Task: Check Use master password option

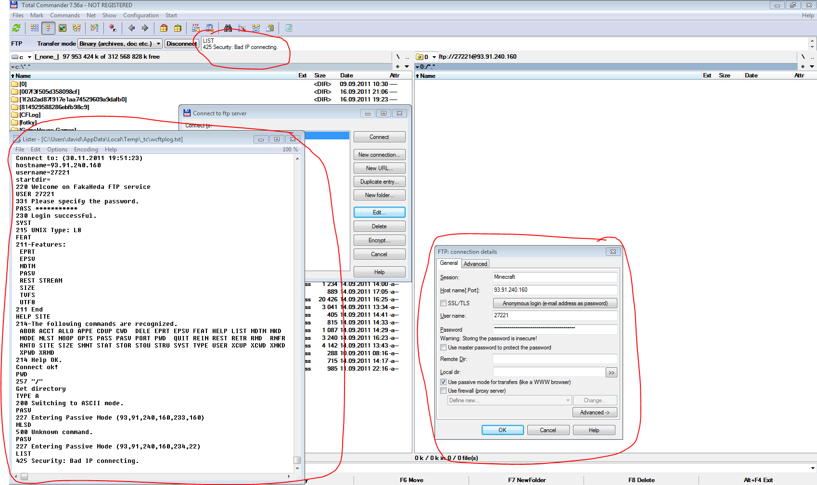Action: [444, 348]
